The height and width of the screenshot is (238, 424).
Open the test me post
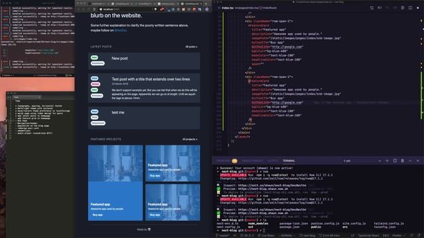(x=118, y=112)
